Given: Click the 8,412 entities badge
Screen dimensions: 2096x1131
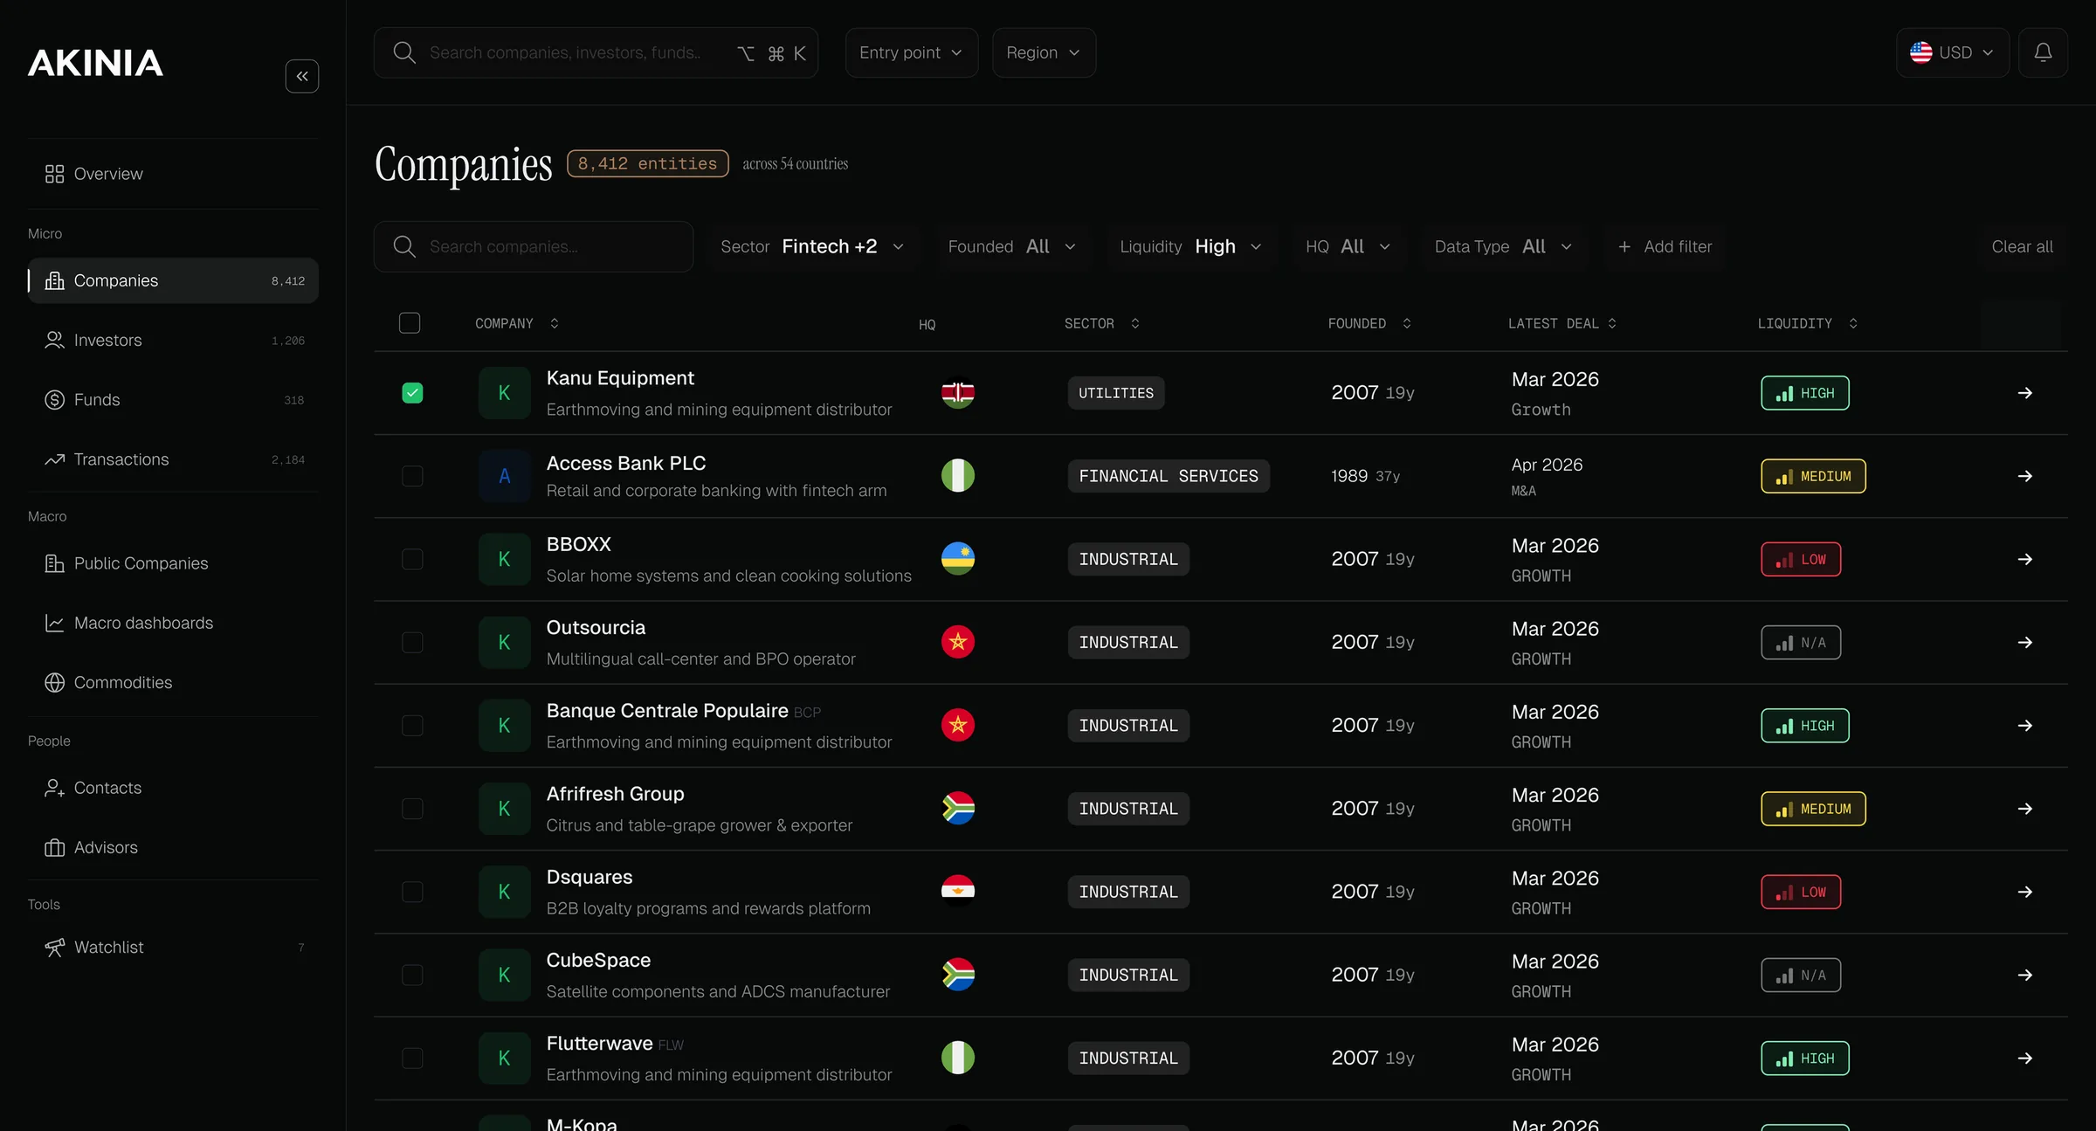Looking at the screenshot, I should (647, 163).
